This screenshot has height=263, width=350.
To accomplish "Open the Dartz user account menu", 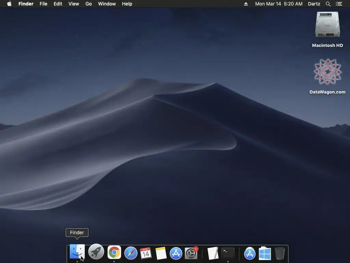I will (314, 4).
